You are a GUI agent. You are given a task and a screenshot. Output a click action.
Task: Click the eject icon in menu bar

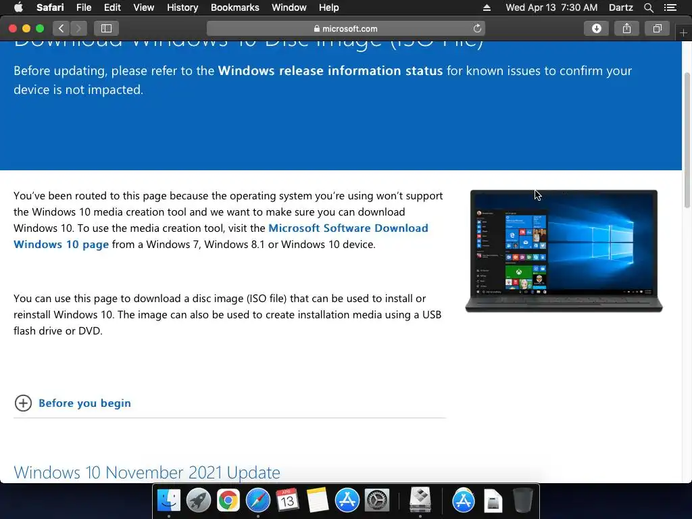tap(487, 7)
